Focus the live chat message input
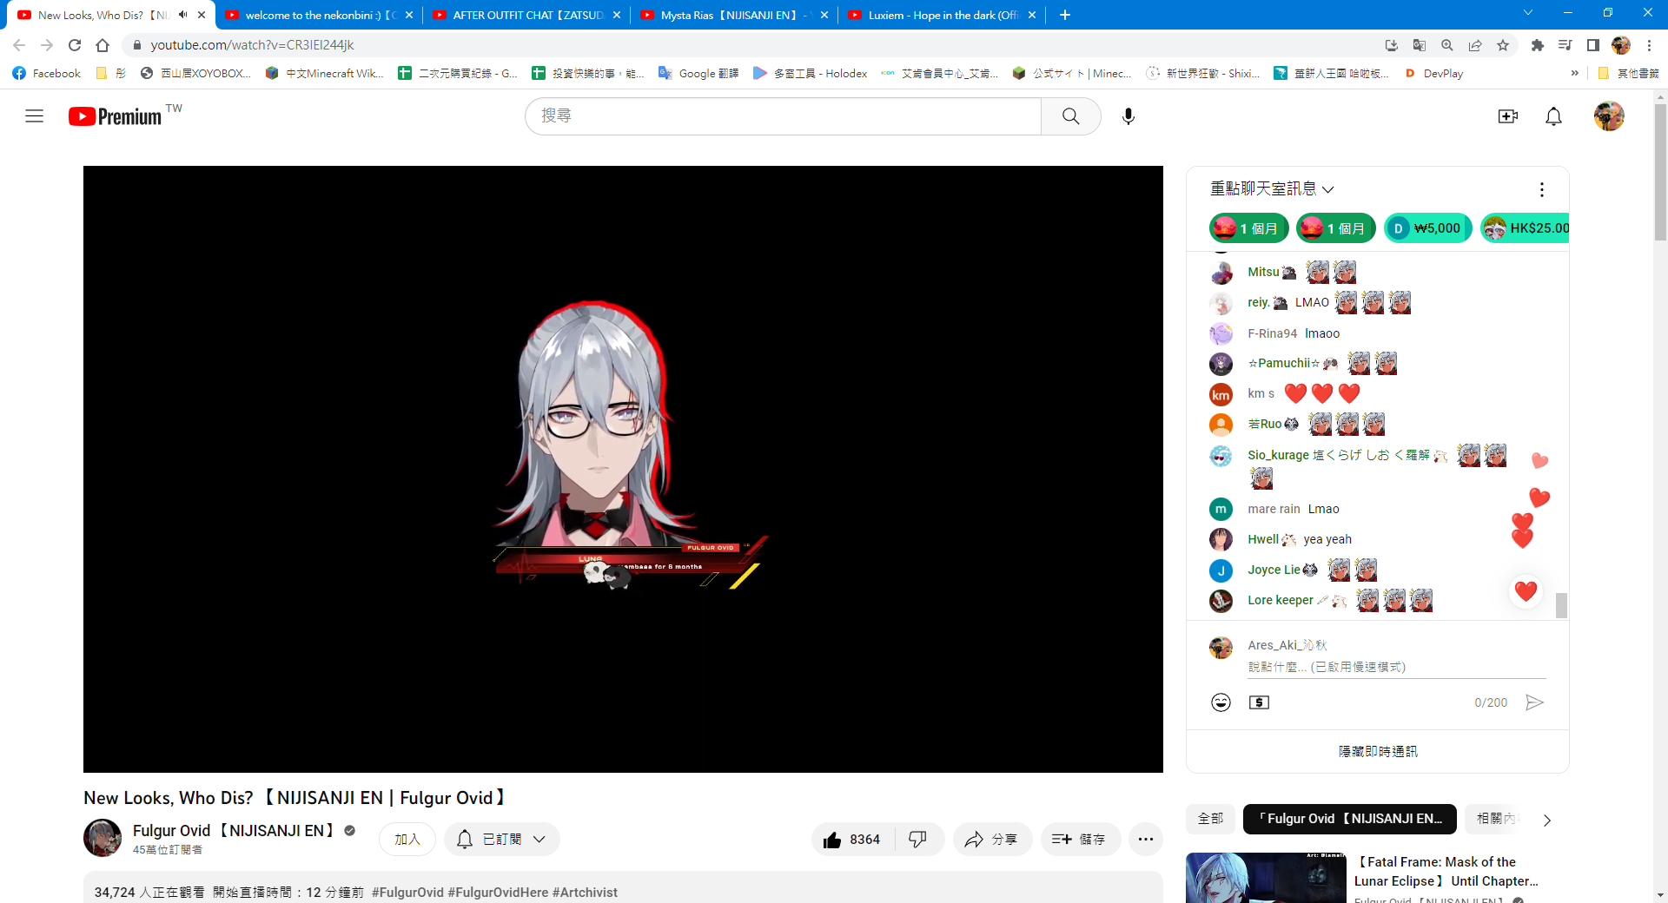 coord(1397,667)
